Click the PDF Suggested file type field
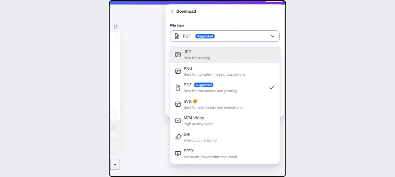Viewport: 395px width, 177px height. point(225,36)
